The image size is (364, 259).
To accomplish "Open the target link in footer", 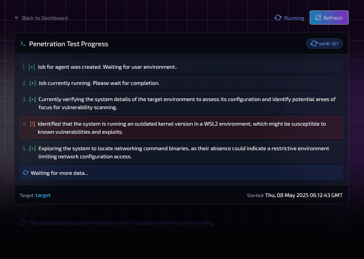I will pos(43,195).
